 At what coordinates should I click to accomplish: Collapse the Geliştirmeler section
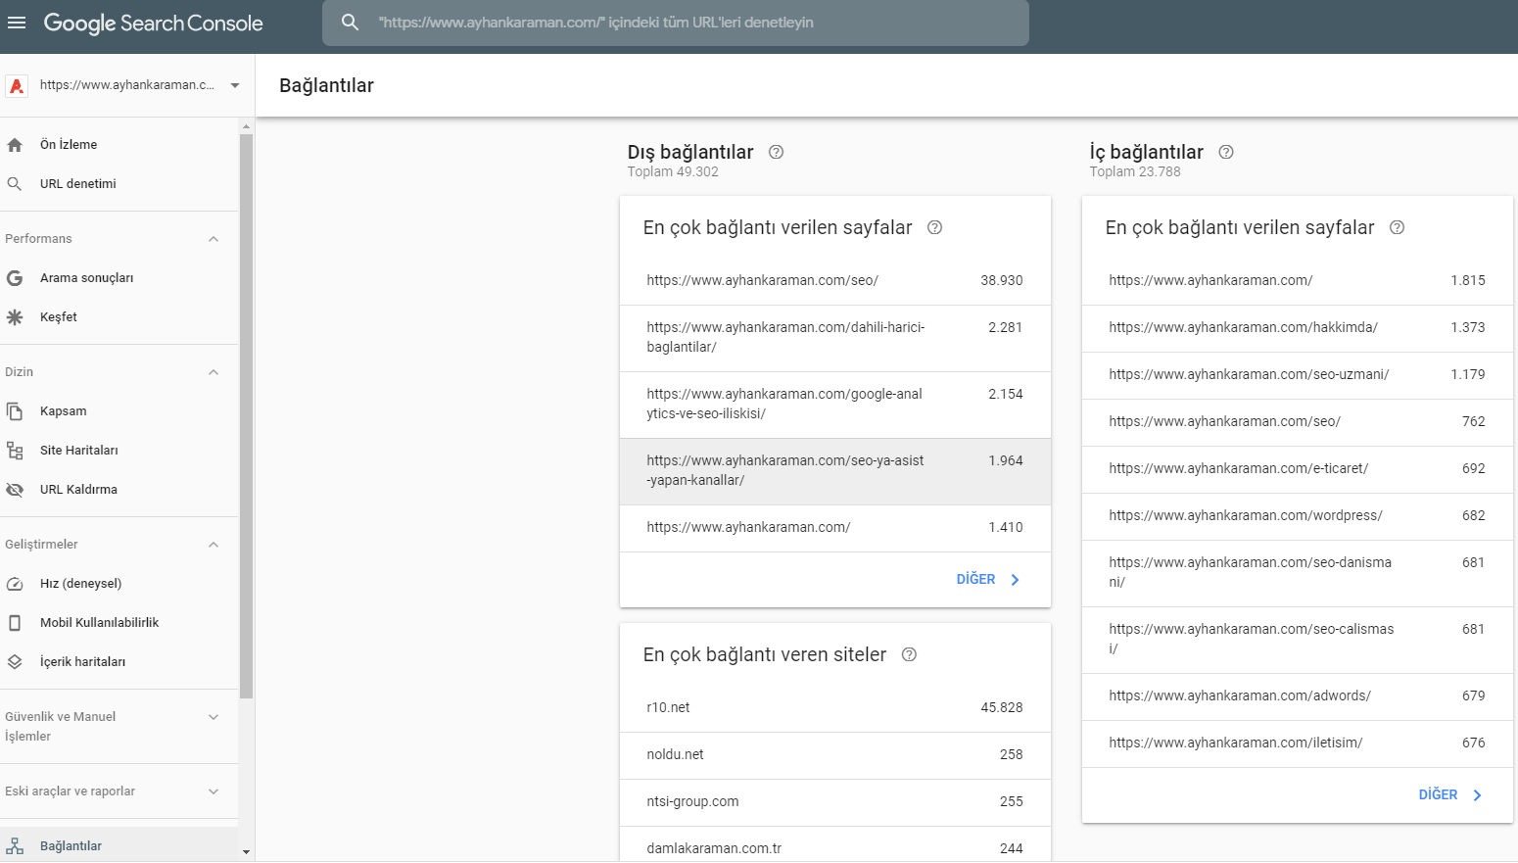pyautogui.click(x=213, y=545)
